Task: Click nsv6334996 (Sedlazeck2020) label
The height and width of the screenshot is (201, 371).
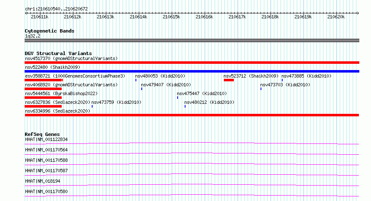Action: (x=58, y=111)
